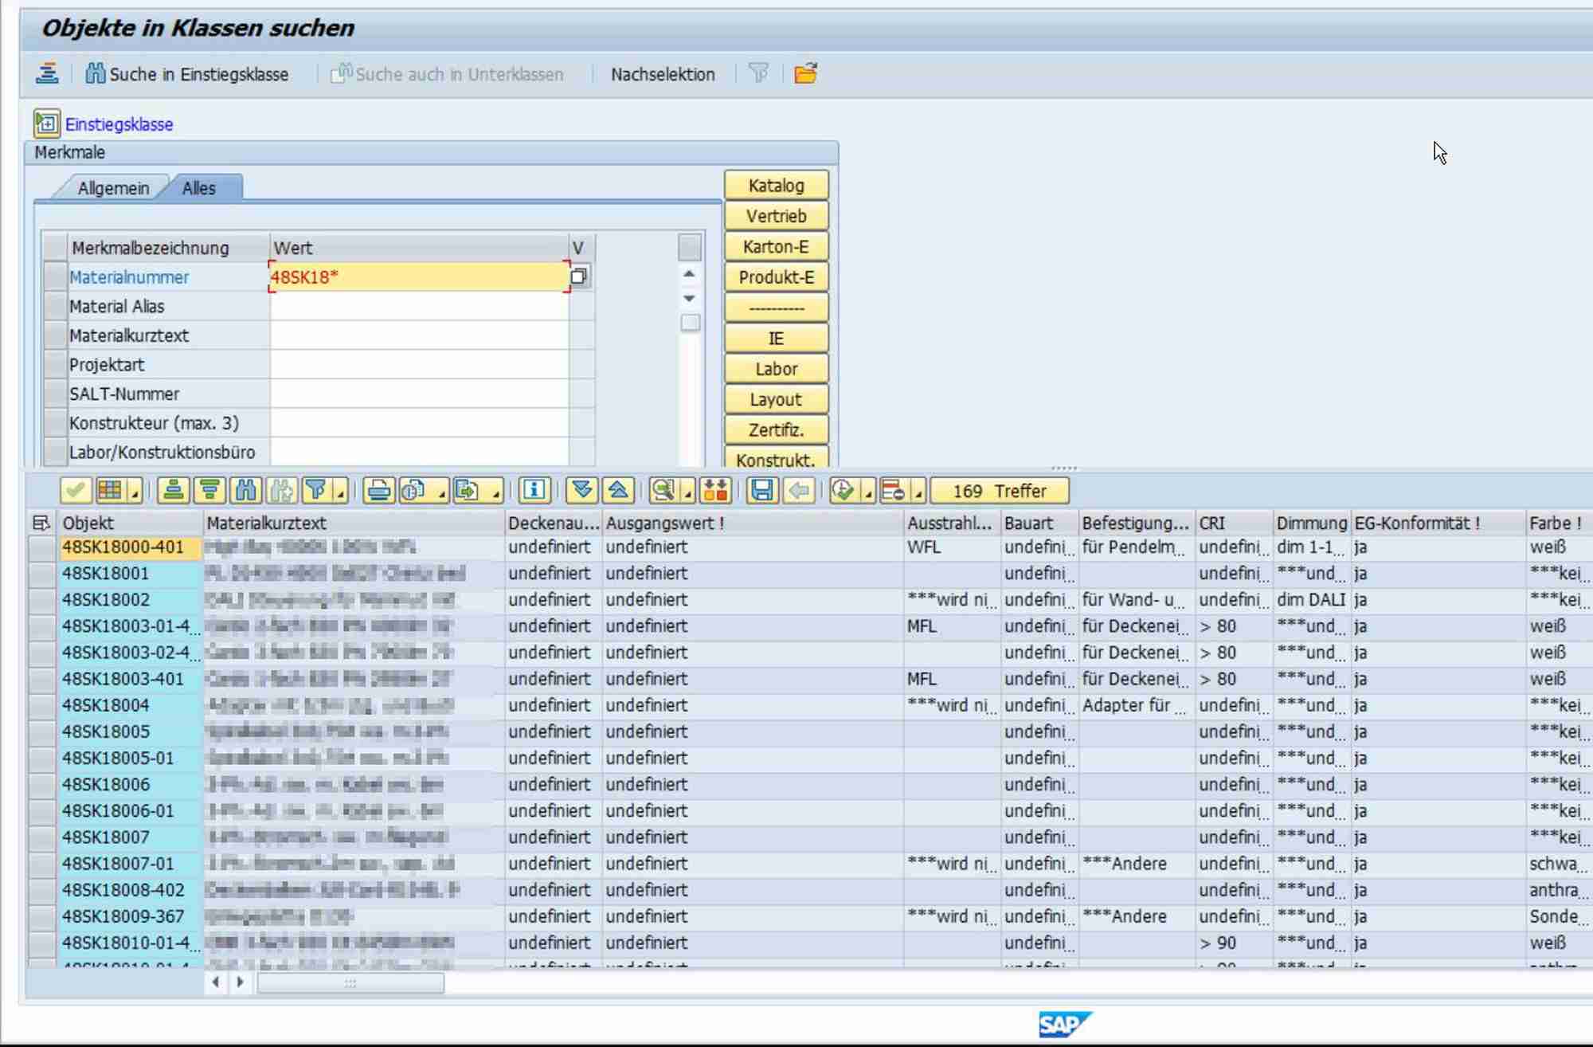Click the back arrow icon in results toolbar
Screen dimensions: 1593x1047
point(799,491)
